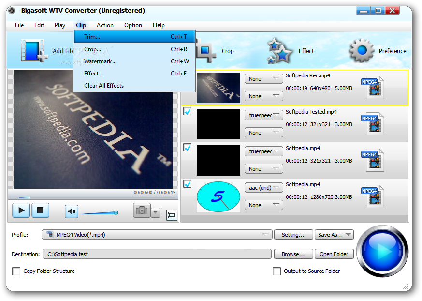The height and width of the screenshot is (301, 422).
Task: Click the Crop toolbar icon
Action: (206, 51)
